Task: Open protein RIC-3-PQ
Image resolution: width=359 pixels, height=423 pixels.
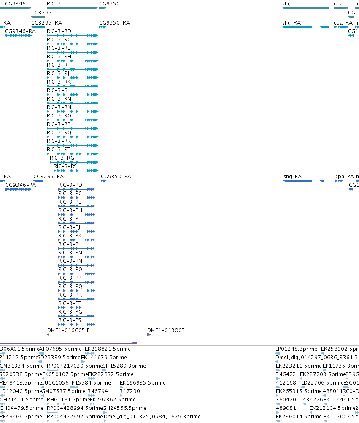Action: [x=76, y=291]
